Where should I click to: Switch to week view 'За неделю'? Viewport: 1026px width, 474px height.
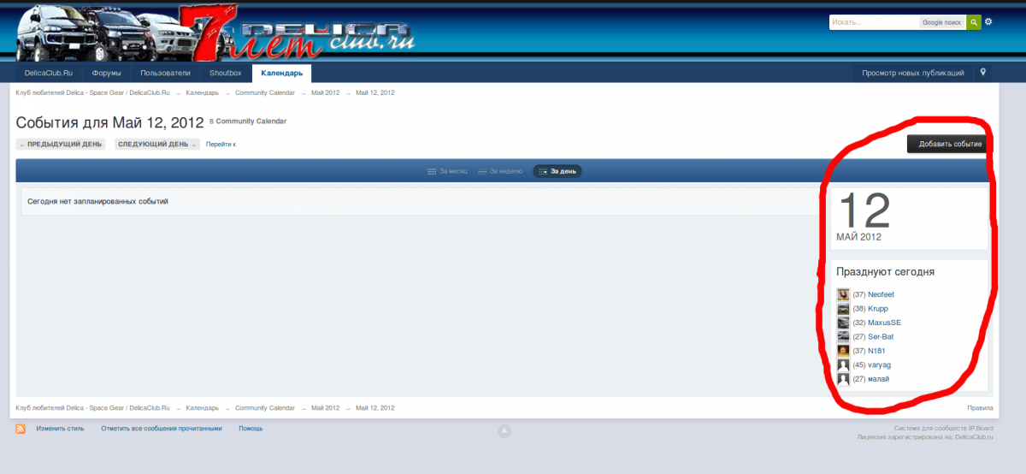[x=500, y=171]
